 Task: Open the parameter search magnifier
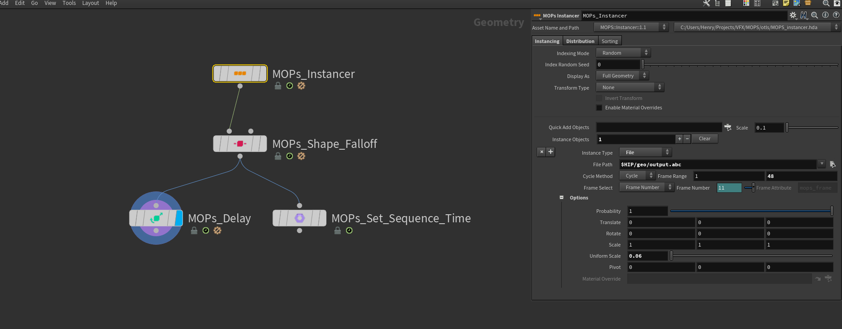tap(815, 15)
